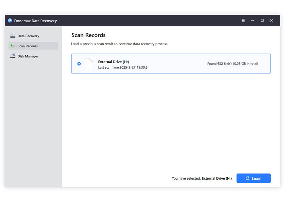
Task: Click the file icon of External Drive record
Action: point(89,64)
